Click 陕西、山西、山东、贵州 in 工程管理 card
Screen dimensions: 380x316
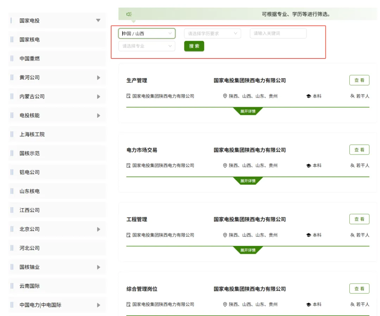tap(253, 235)
